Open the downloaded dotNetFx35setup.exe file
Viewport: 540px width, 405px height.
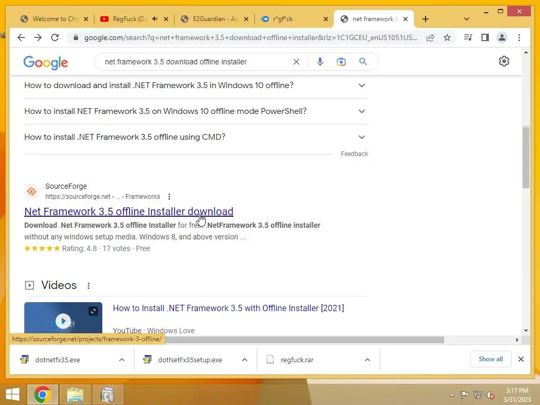(x=190, y=360)
